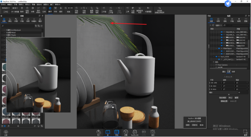251x137 pixels.
Task: Toggle visibility of the Var3_LOD4 node
Action: point(216,57)
